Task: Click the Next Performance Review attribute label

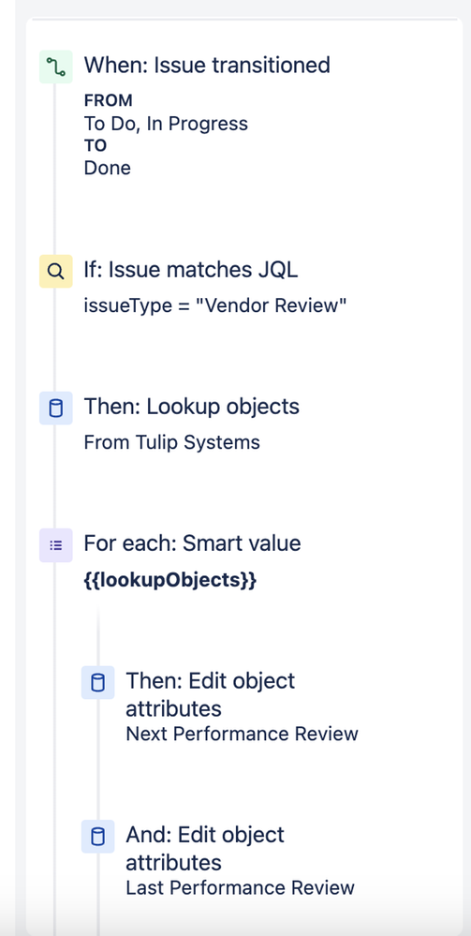Action: 242,734
